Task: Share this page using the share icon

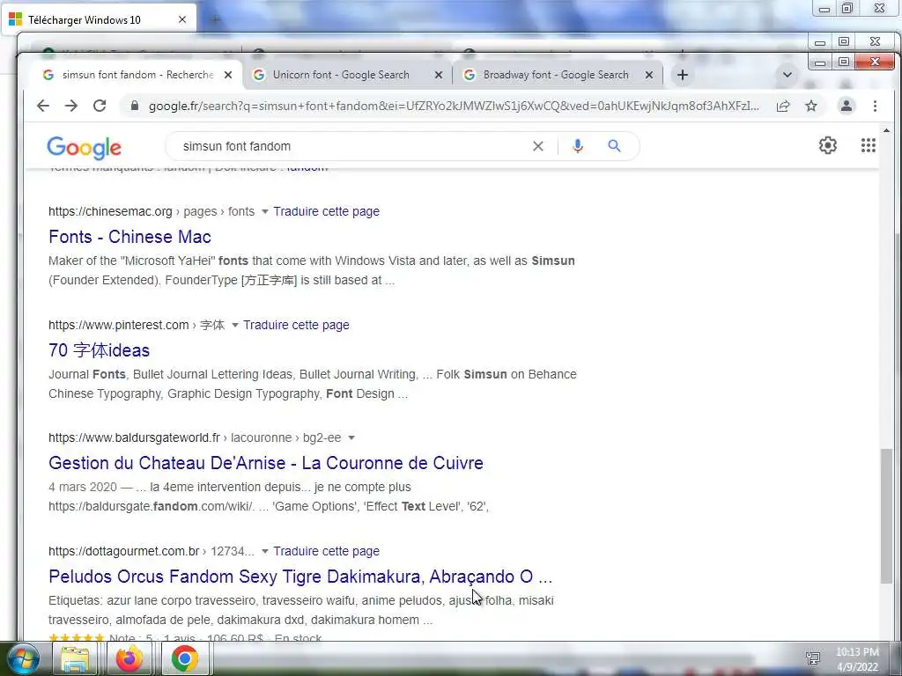Action: coord(783,106)
